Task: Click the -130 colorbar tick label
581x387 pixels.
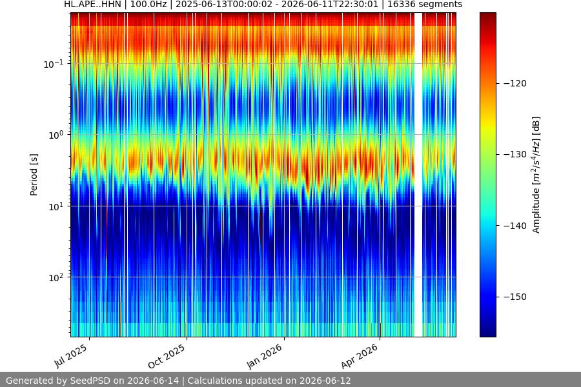Action: [515, 154]
